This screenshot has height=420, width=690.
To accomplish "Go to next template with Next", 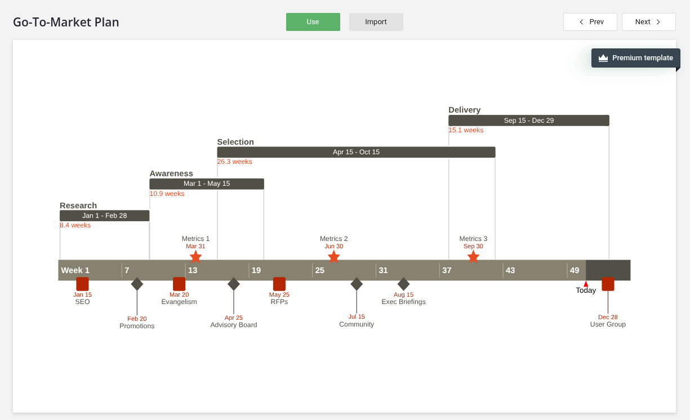I will [x=648, y=22].
